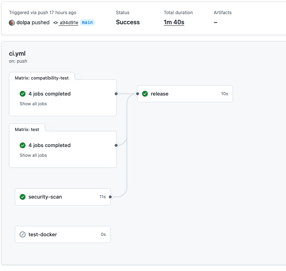
Task: Open the main branch label
Action: 87,22
